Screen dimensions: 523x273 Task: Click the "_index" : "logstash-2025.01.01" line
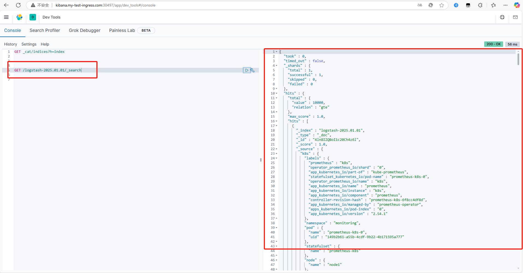[330, 131]
